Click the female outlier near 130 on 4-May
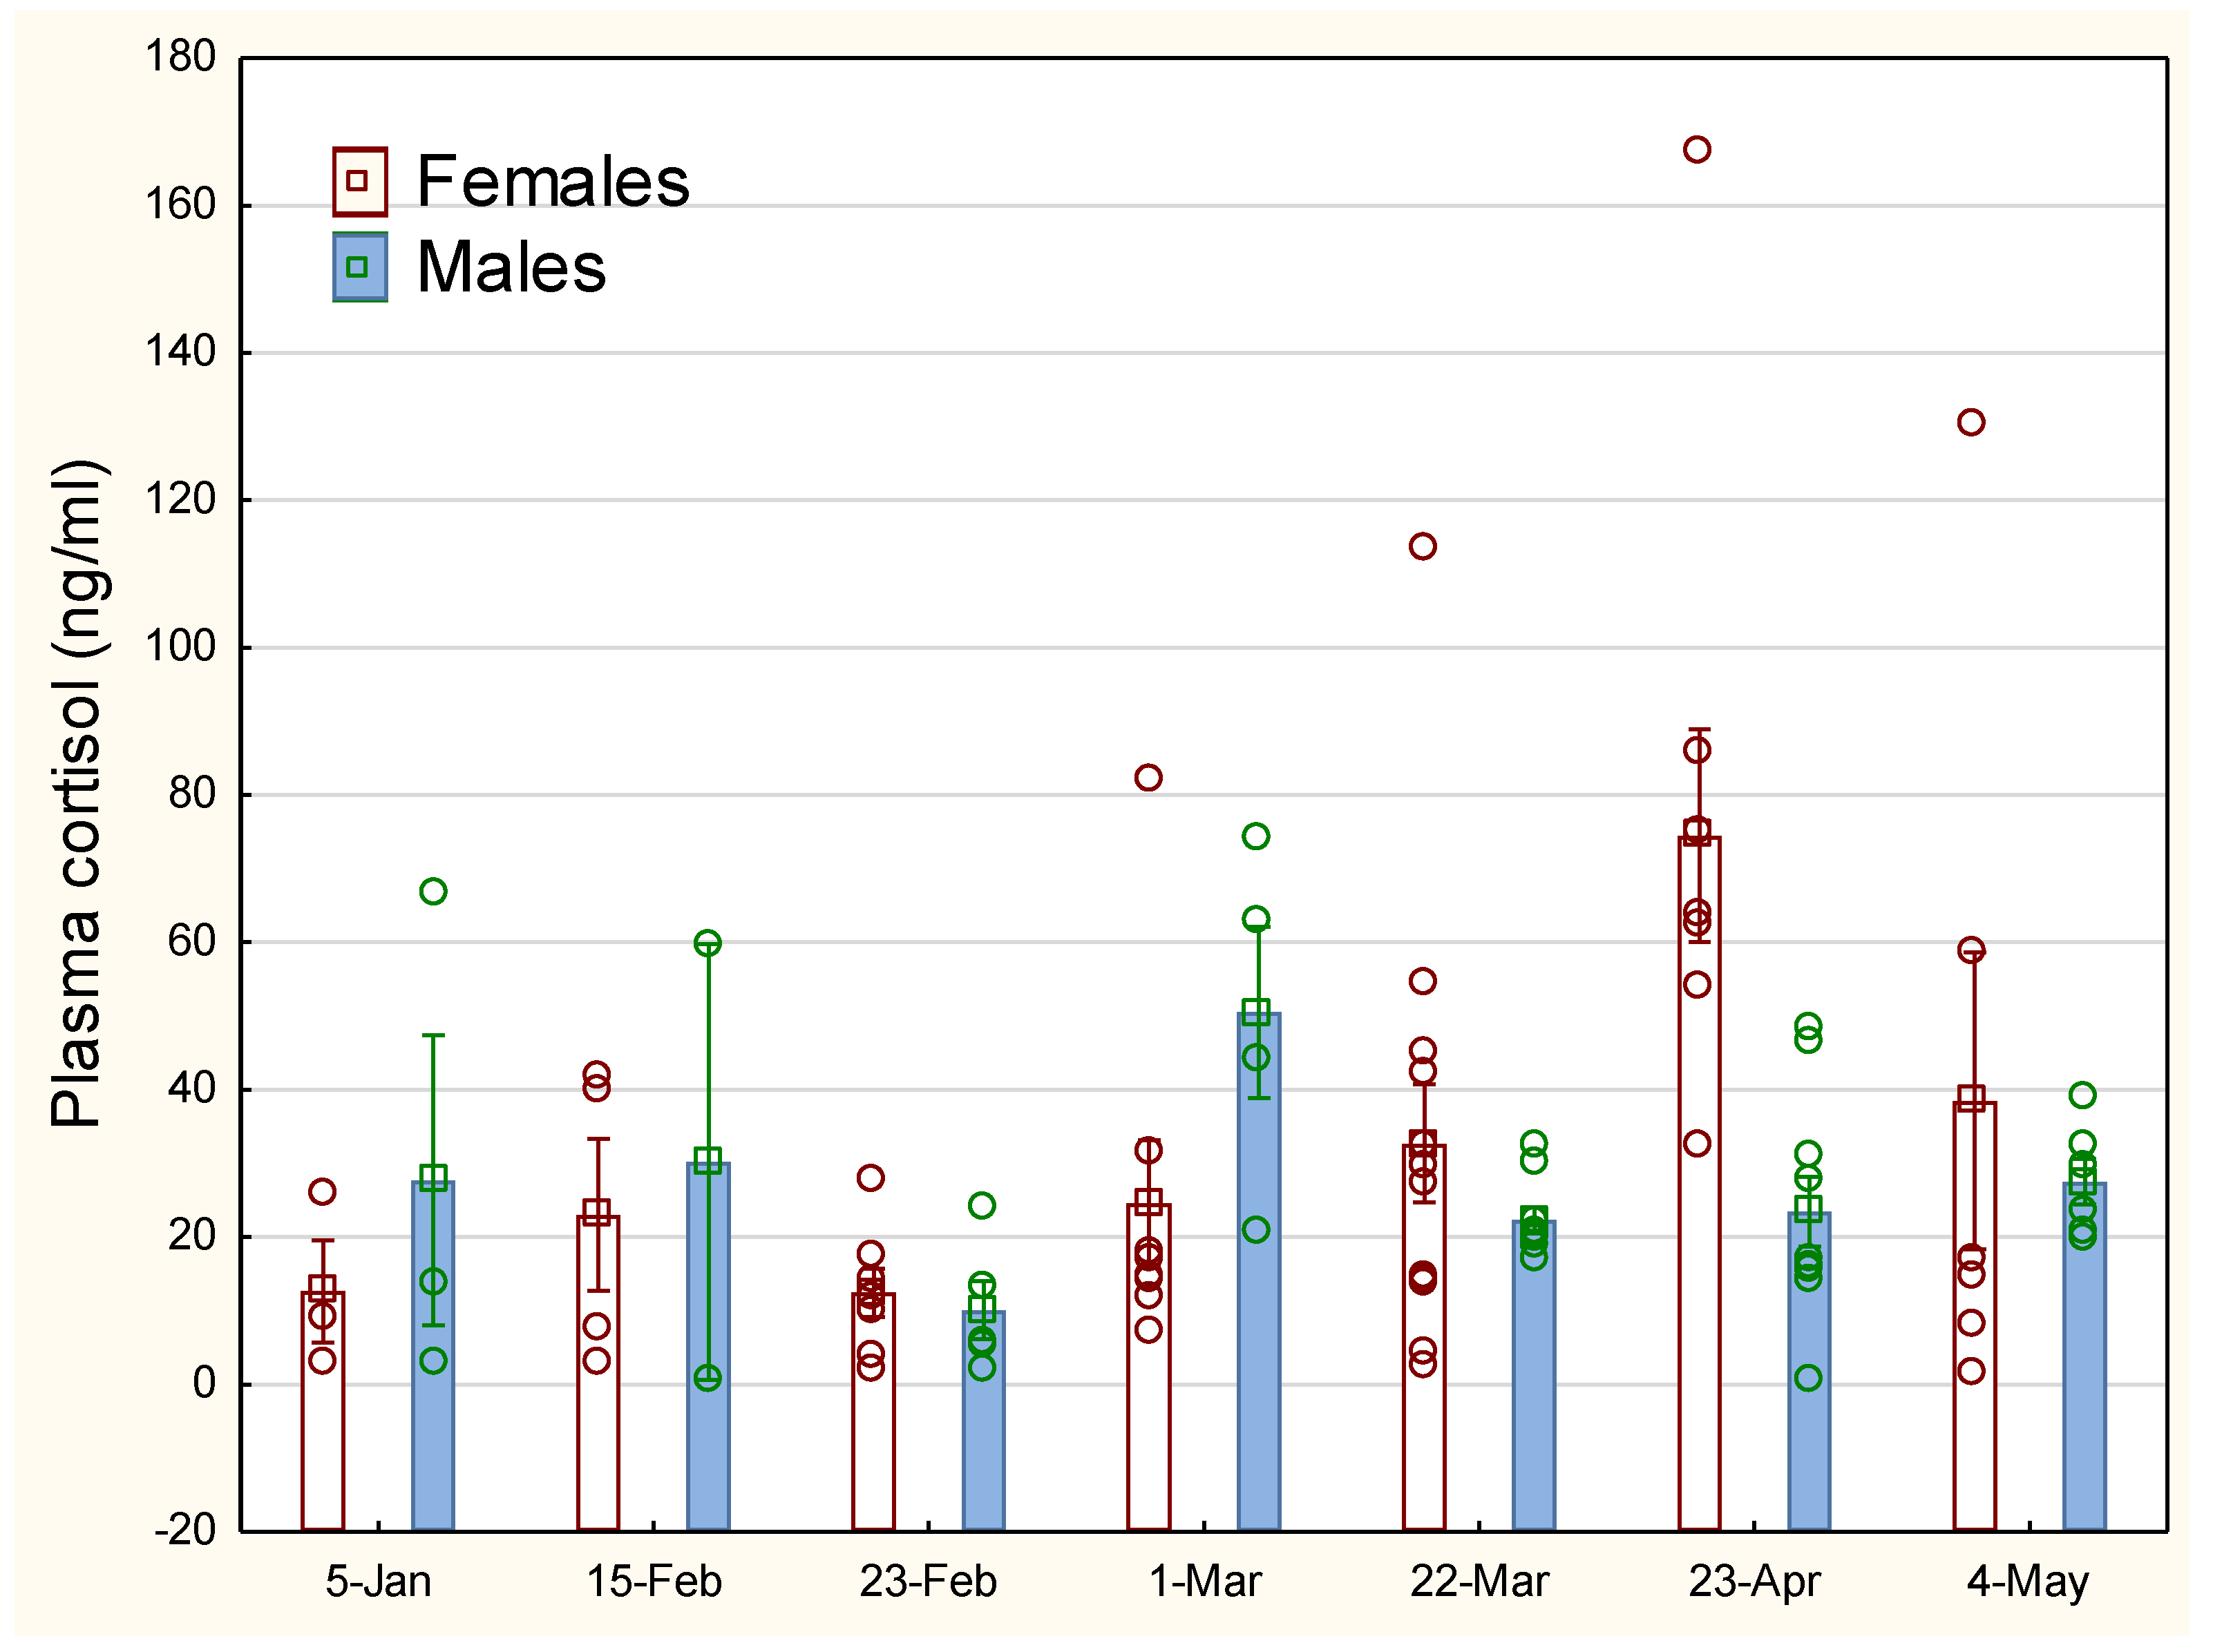2213x1652 pixels. [1971, 422]
